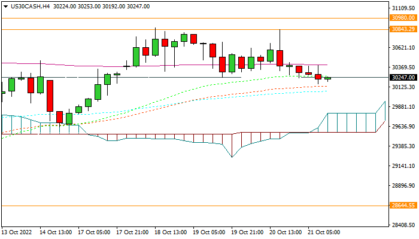Click the 19 Oct 21:00 time label
Screen dimensions: 419x239
[x=248, y=231]
